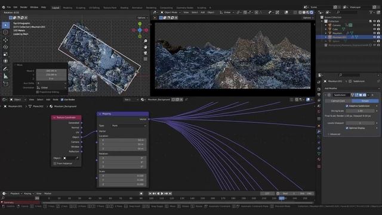
Task: Open Options dropdown in left viewport
Action: click(143, 18)
